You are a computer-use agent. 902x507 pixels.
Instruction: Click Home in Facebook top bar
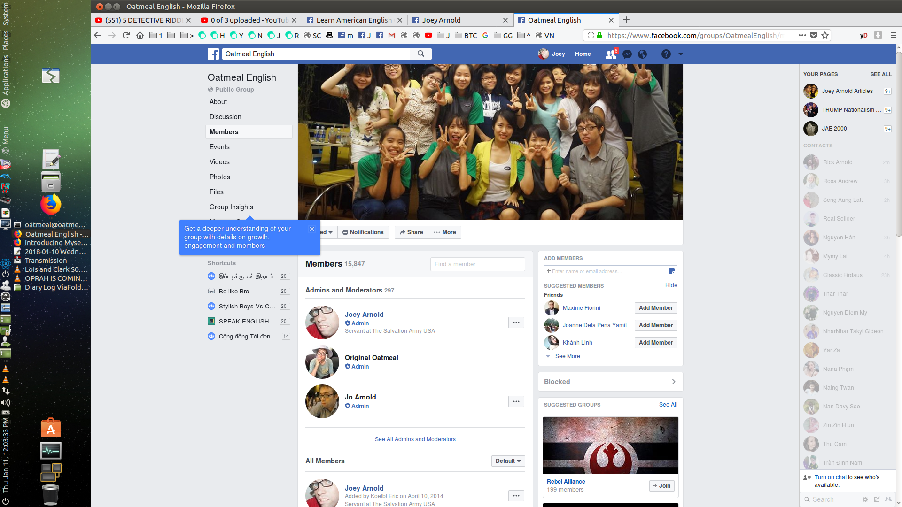[583, 54]
